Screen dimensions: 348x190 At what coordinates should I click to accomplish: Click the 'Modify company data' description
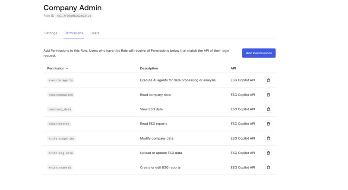(157, 138)
